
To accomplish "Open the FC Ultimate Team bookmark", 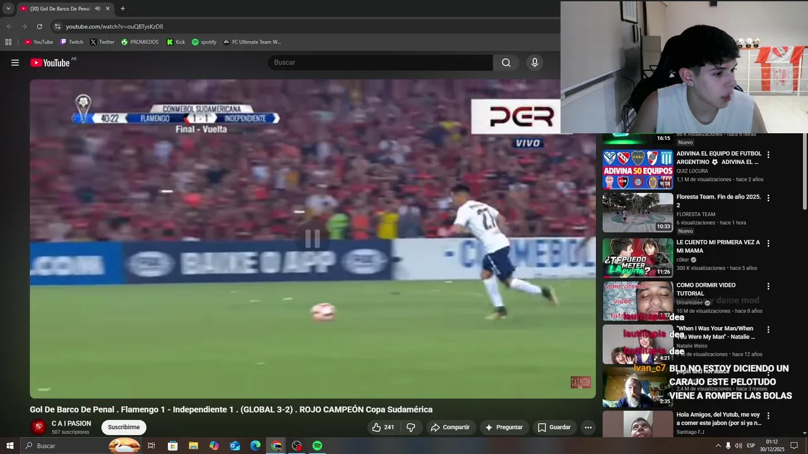I will 252,42.
